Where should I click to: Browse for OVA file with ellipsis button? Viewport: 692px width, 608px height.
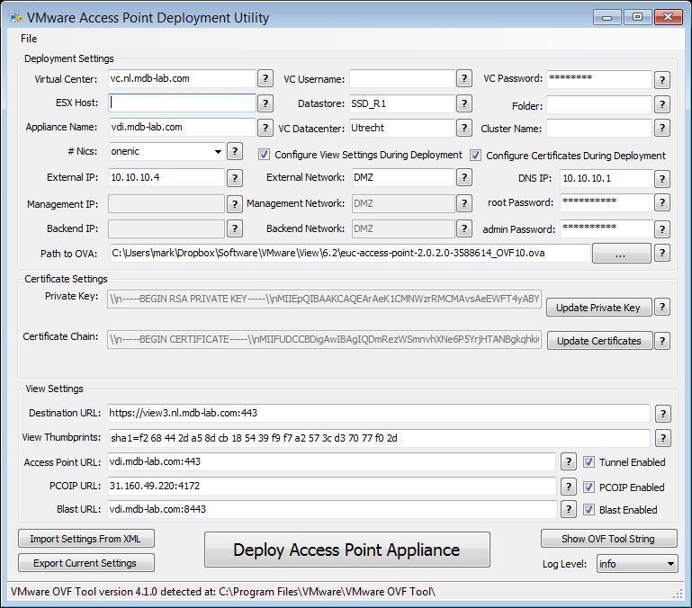[622, 254]
